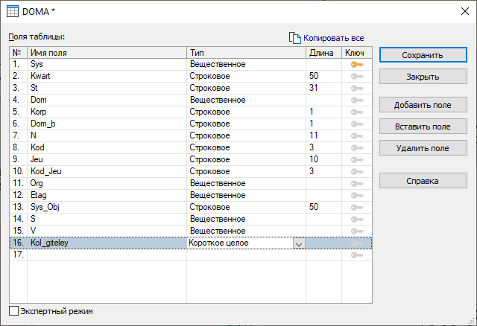Toggle key icon for Sys_Obj field
Screen dimensions: 477x326
(x=356, y=207)
